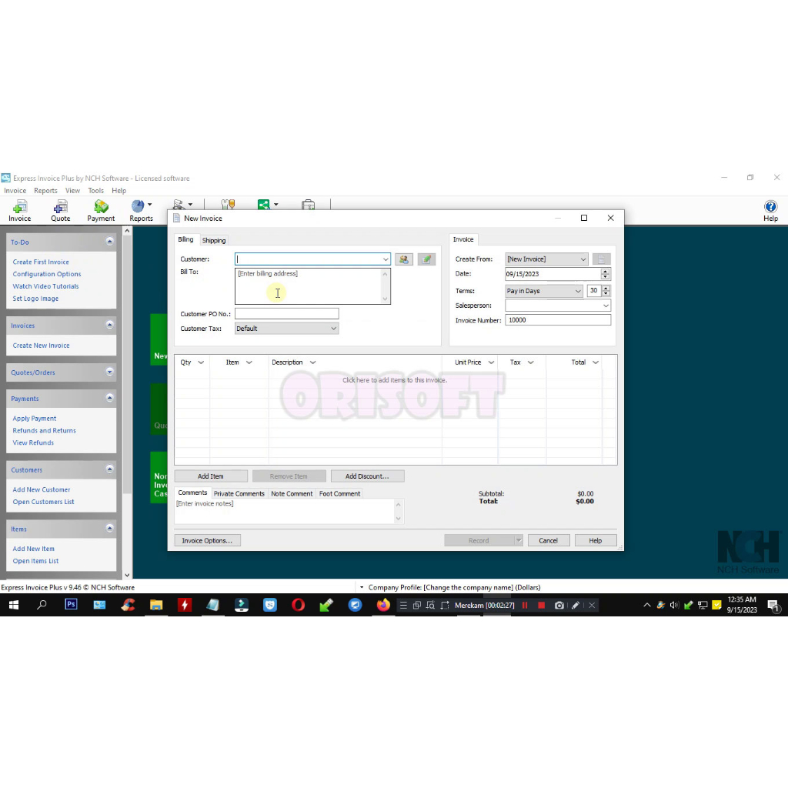Stop the screen recording with red square

coord(541,606)
